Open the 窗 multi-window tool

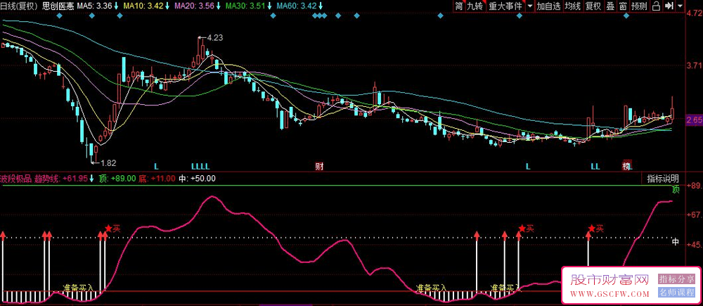623,6
